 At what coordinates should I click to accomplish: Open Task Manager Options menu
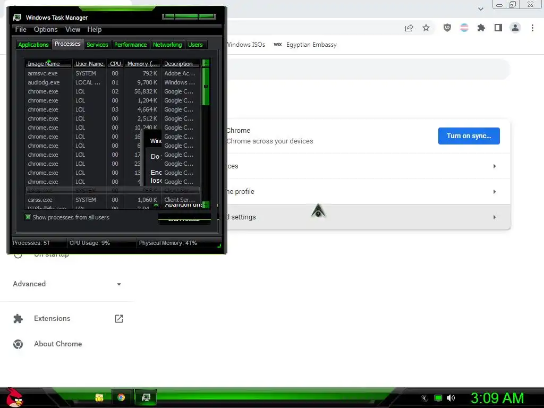(46, 30)
